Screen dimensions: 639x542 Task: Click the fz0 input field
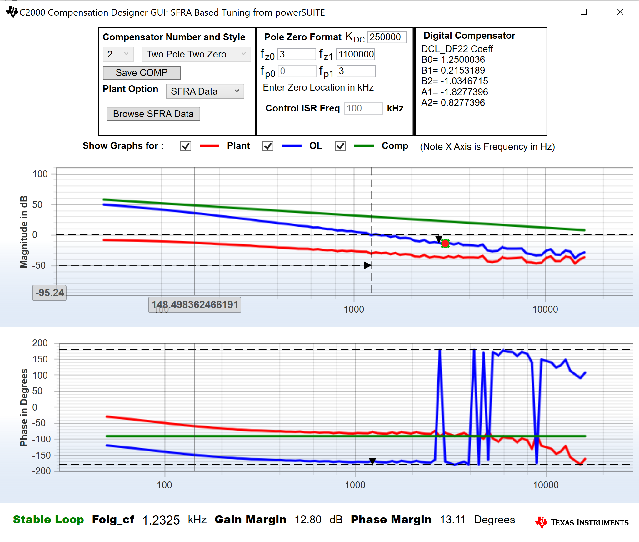pos(297,54)
